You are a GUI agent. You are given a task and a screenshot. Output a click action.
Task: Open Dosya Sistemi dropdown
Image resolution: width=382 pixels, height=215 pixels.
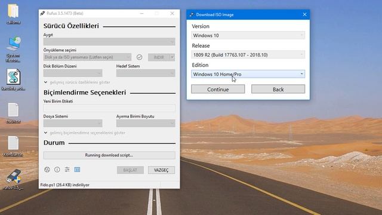(73, 124)
